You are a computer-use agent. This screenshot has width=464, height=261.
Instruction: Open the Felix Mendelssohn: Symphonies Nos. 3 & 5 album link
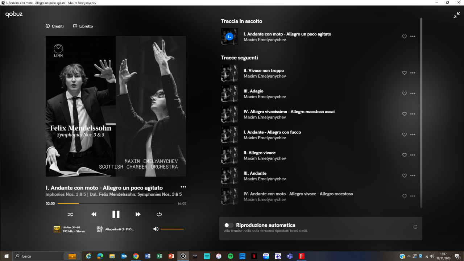pos(140,194)
